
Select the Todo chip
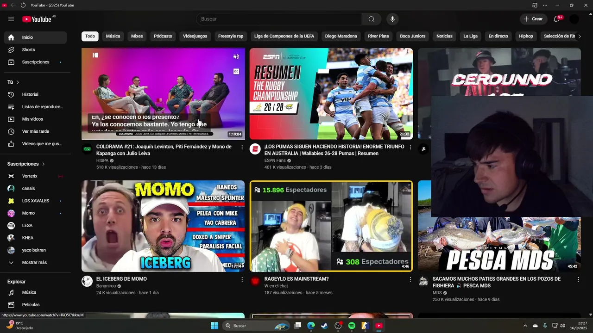(90, 36)
